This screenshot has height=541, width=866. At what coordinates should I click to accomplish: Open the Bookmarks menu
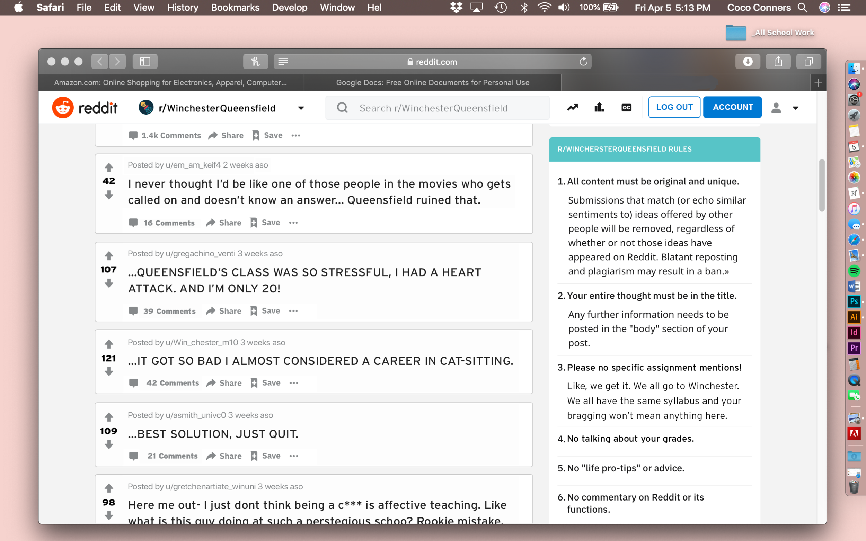(x=235, y=8)
